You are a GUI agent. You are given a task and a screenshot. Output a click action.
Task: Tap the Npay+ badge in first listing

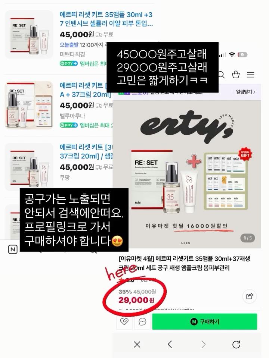(x=69, y=63)
